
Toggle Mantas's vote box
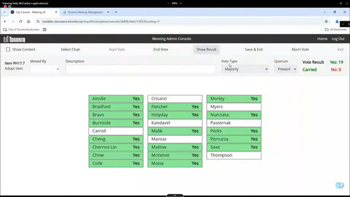pyautogui.click(x=175, y=139)
